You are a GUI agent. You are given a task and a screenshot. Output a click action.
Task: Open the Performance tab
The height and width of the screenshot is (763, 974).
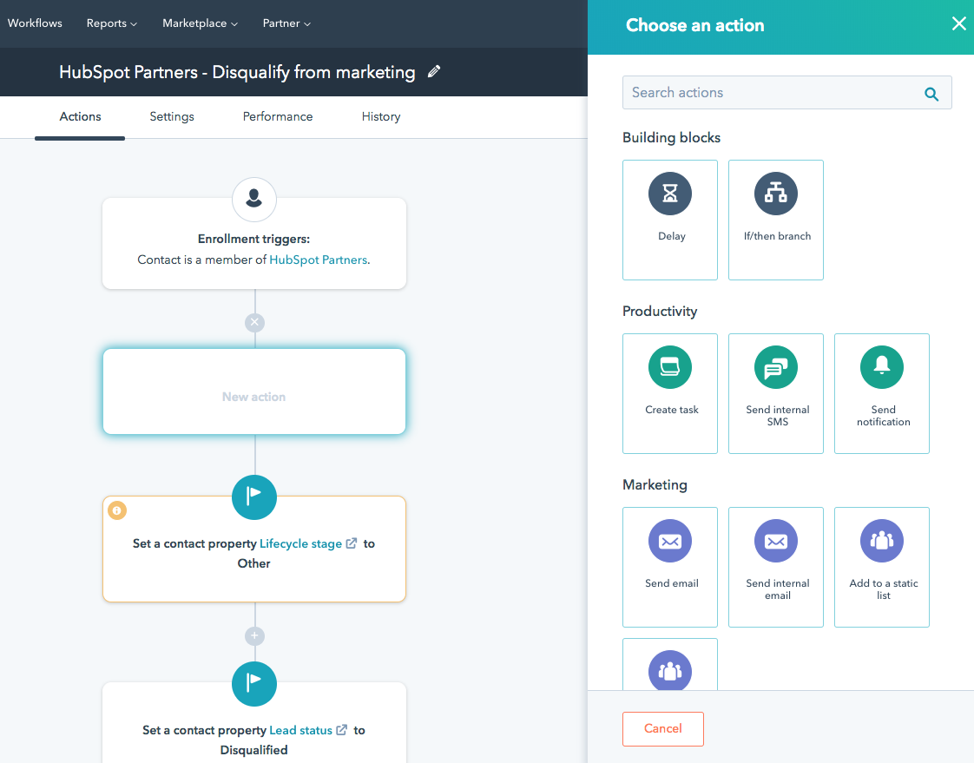click(278, 117)
